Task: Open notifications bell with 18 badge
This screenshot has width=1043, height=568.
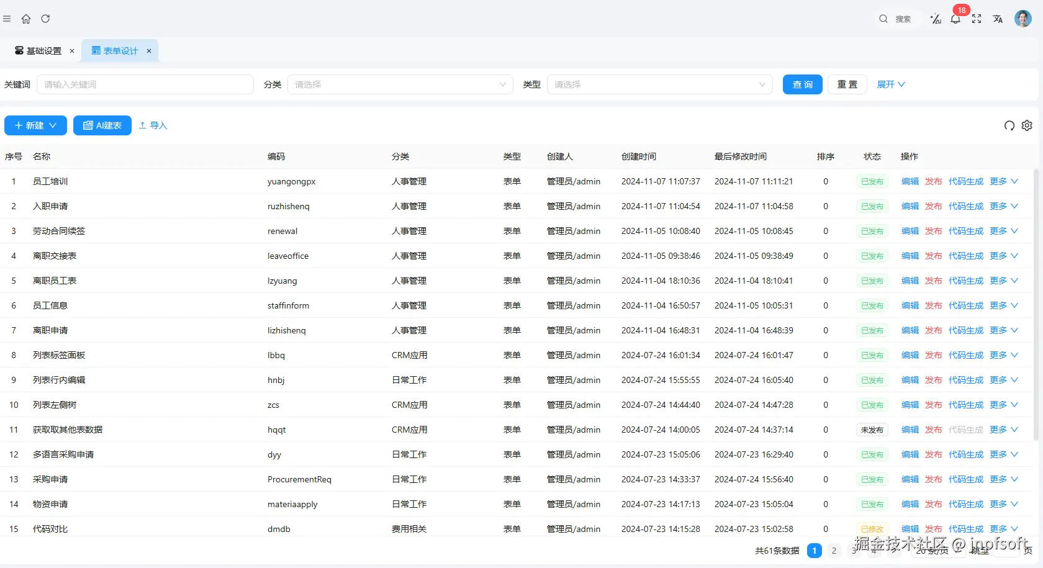Action: tap(956, 19)
